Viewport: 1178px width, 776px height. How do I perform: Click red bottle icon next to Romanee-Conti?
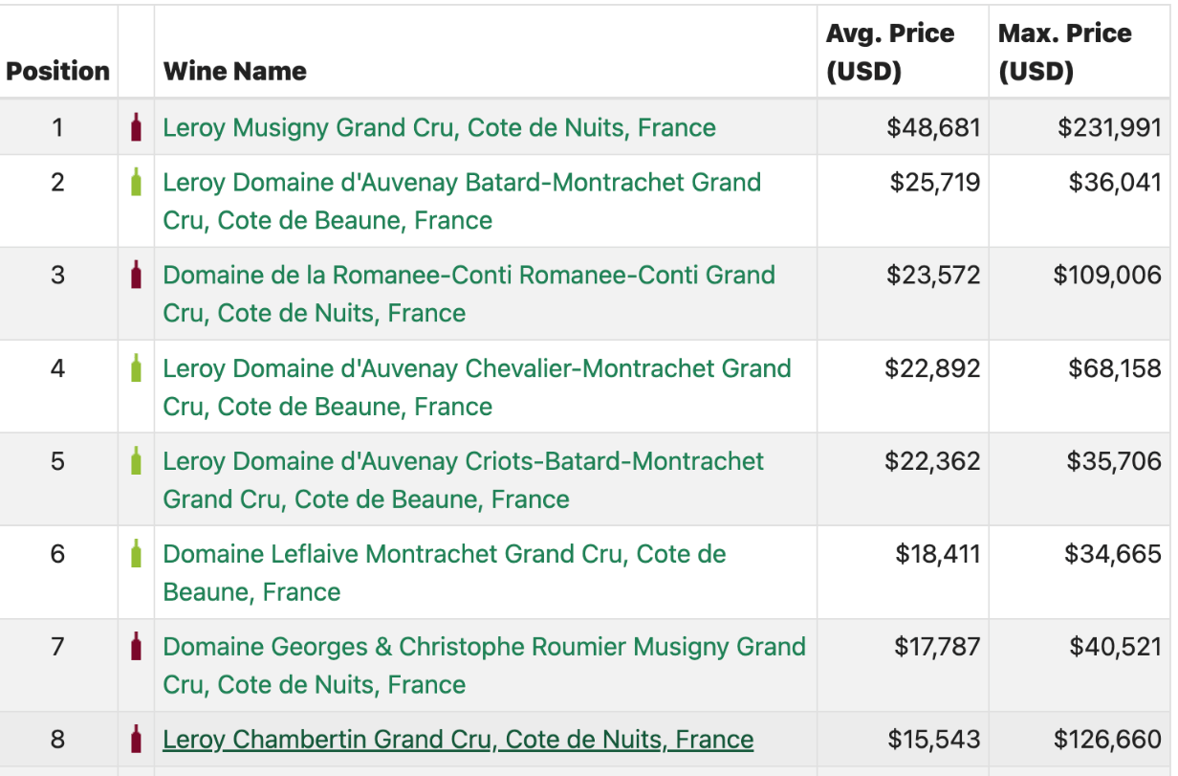136,275
